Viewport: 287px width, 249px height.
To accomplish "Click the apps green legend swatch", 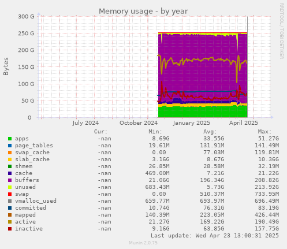I will pos(10,139).
